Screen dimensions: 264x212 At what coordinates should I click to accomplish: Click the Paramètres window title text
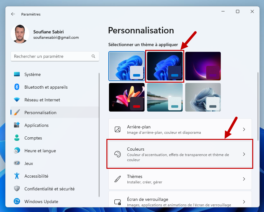click(31, 14)
